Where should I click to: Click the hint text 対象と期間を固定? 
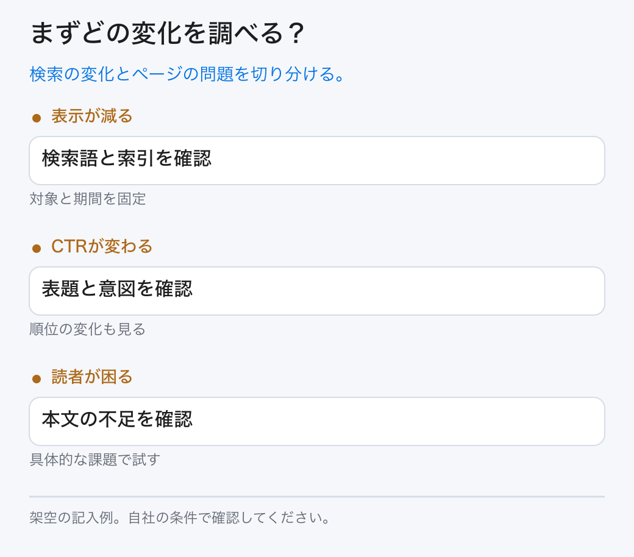(87, 199)
